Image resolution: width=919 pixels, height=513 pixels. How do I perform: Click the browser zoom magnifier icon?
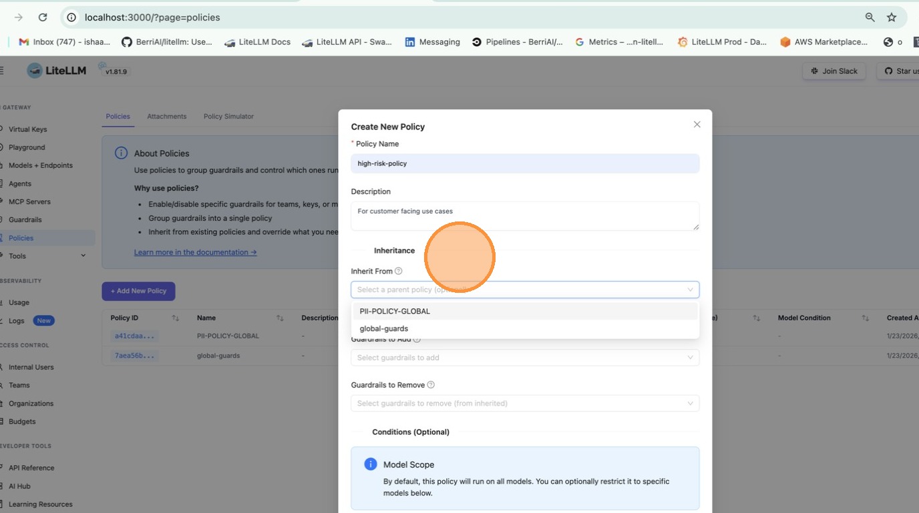pos(870,17)
